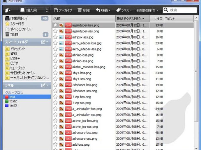This screenshot has height=150, width=201.
Task: Select file name active_iso-sss.png
Action: pos(85,127)
